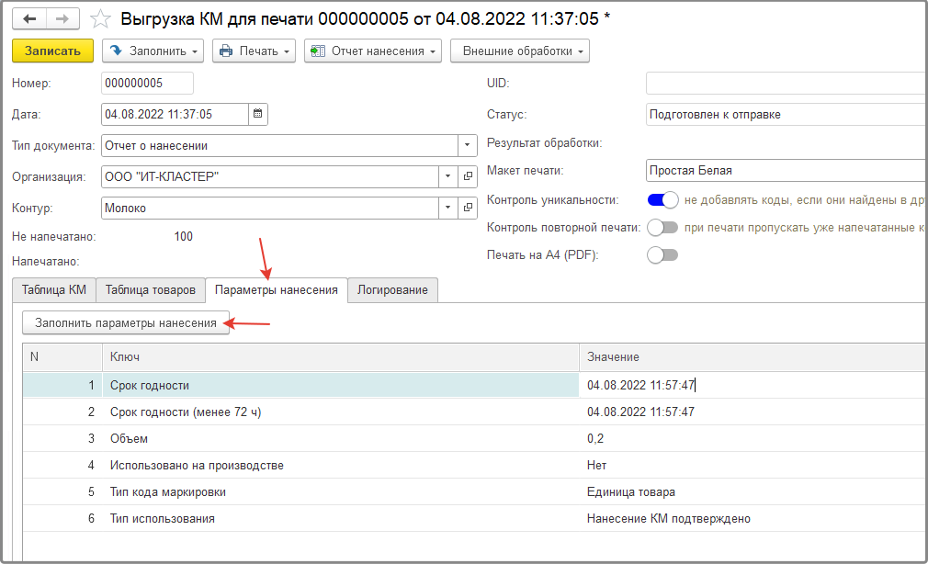Expand the Тип документа dropdown list
This screenshot has width=928, height=564.
point(467,145)
